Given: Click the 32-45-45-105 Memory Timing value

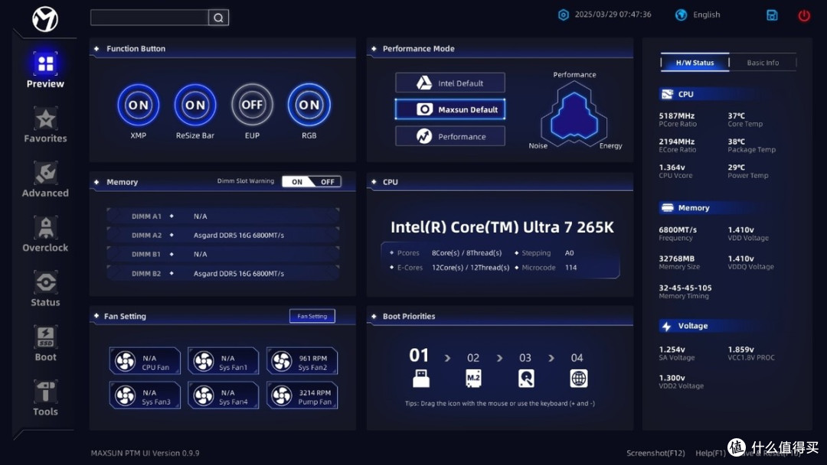Looking at the screenshot, I should tap(685, 288).
